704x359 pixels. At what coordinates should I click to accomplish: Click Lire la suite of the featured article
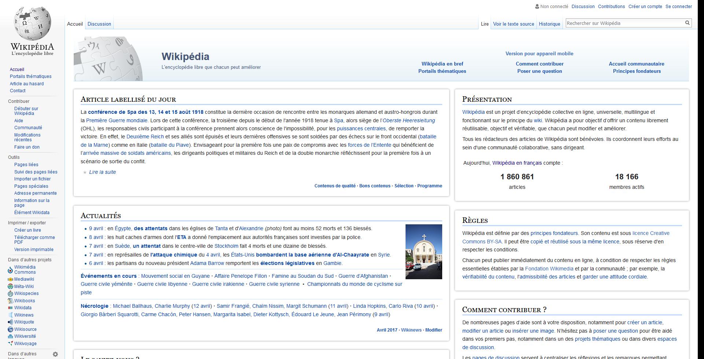[102, 172]
